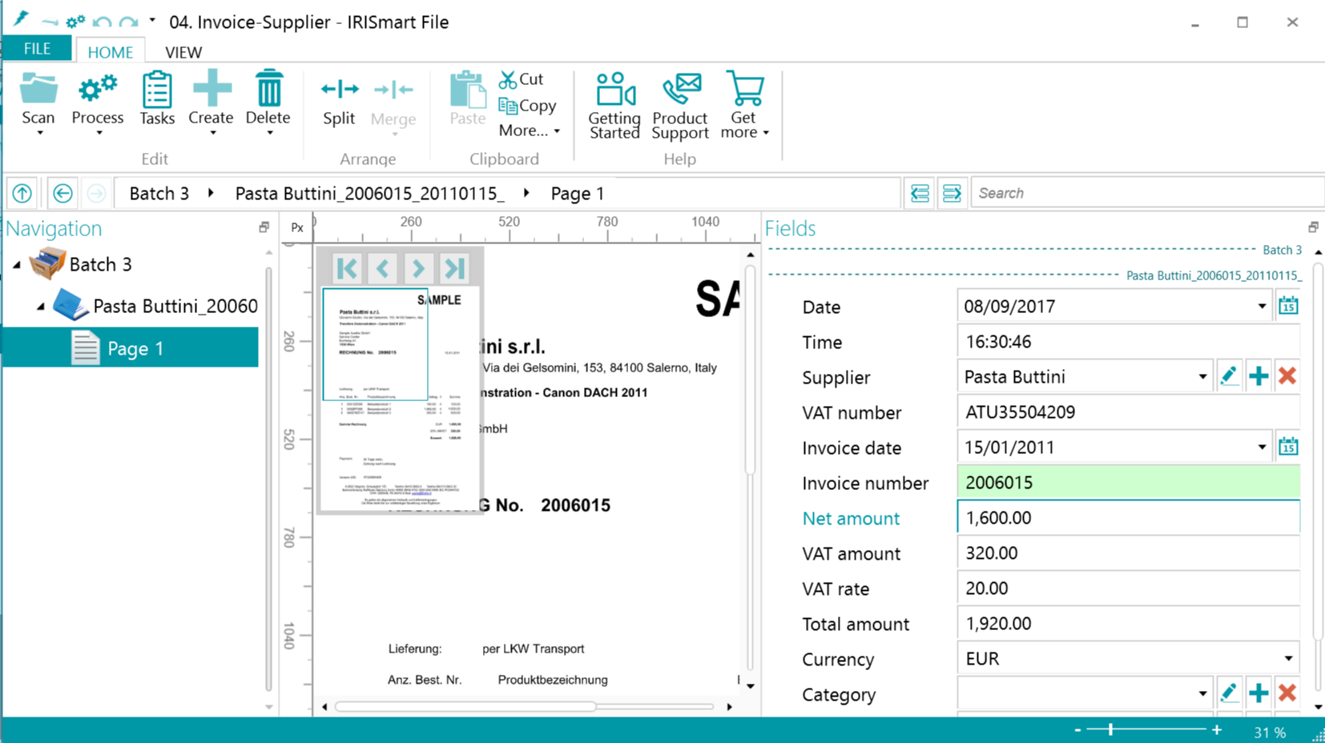Image resolution: width=1325 pixels, height=743 pixels.
Task: Open calendar picker for Date field
Action: [1288, 306]
